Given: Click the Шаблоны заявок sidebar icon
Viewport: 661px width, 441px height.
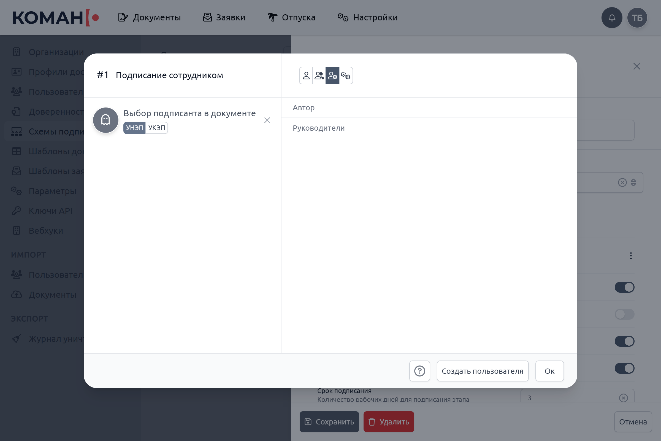Looking at the screenshot, I should (x=17, y=171).
